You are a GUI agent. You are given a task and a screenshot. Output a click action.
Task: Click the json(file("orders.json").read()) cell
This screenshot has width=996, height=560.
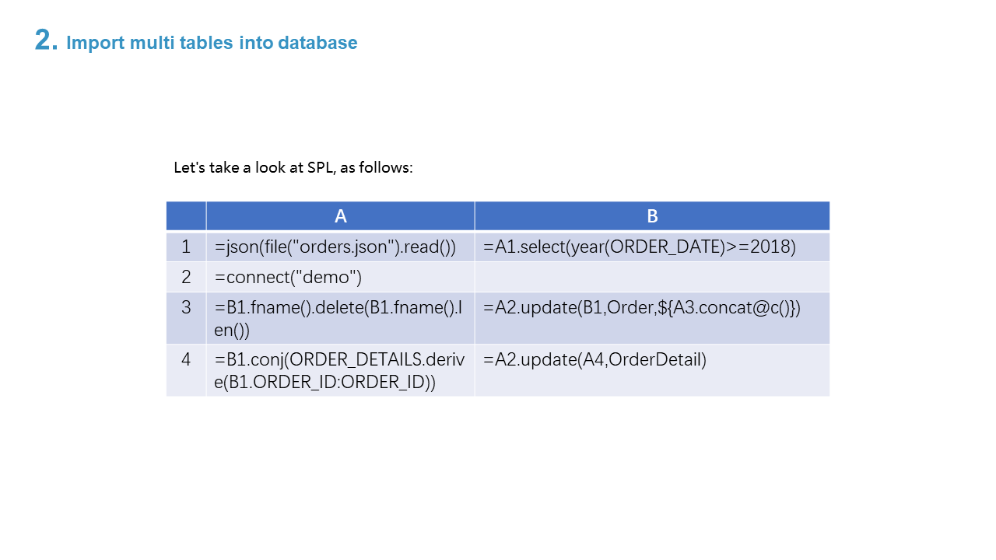pyautogui.click(x=335, y=247)
